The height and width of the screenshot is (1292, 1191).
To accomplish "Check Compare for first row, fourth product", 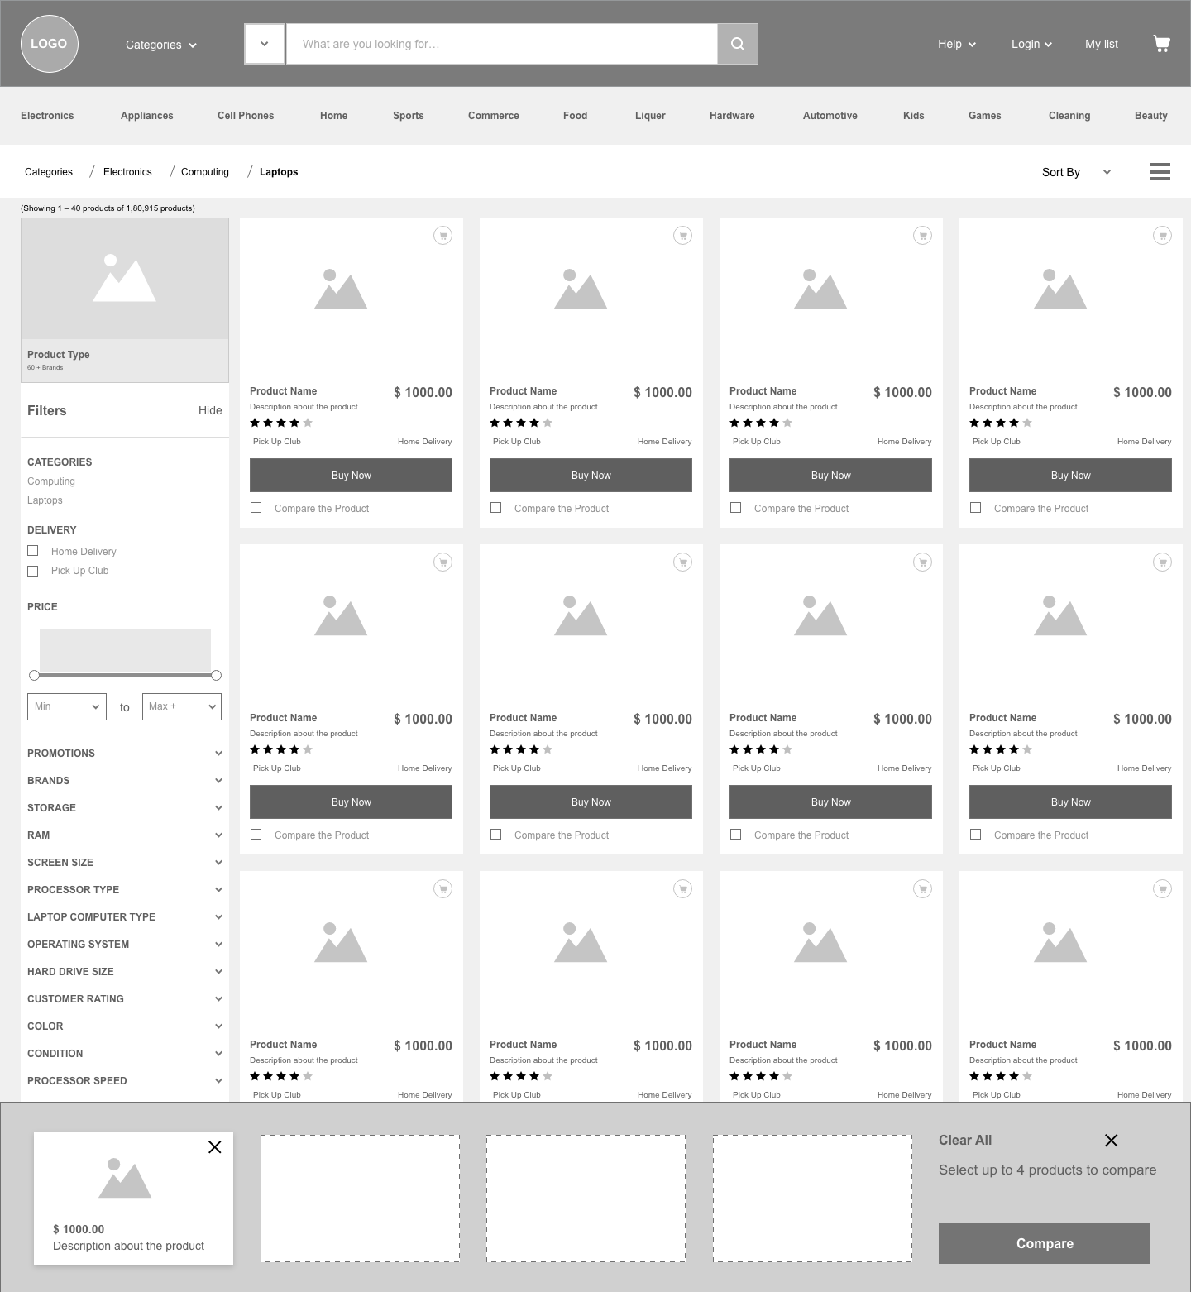I will tap(976, 508).
